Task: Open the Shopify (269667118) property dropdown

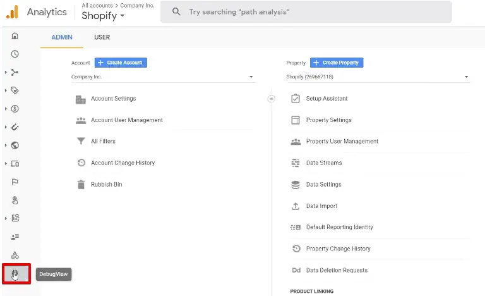Action: point(378,77)
